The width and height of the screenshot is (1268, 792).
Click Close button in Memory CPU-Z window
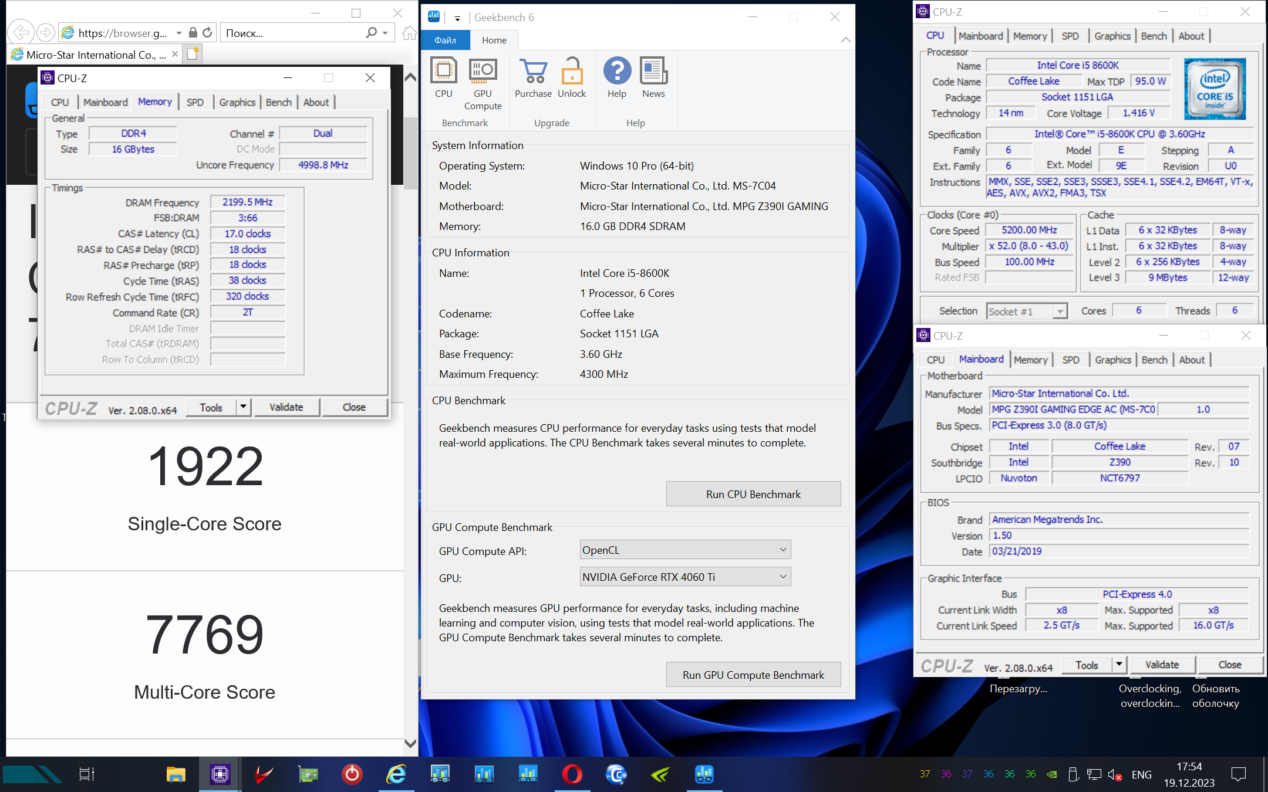click(x=354, y=407)
